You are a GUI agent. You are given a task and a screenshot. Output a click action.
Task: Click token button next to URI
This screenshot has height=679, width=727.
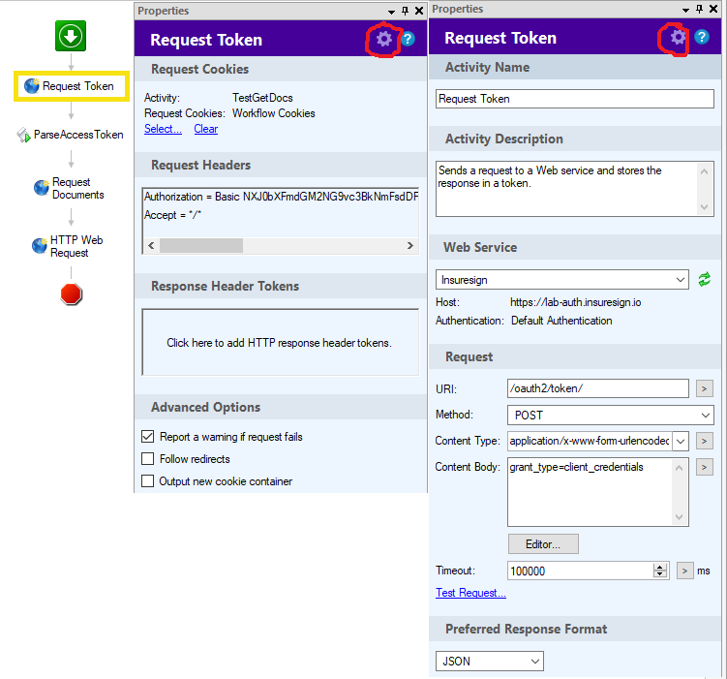pos(705,388)
